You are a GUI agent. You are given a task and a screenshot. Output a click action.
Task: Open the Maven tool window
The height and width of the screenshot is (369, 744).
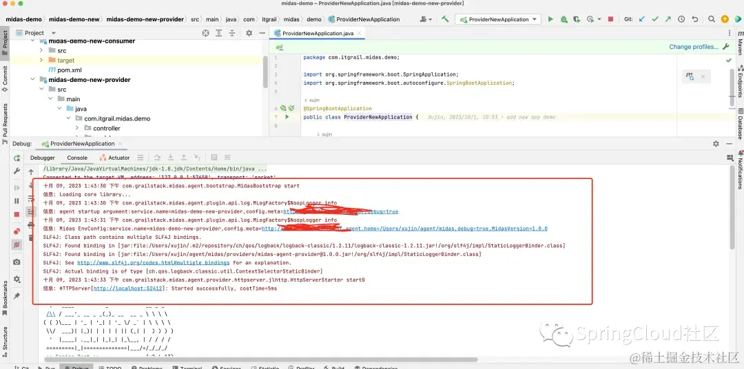tap(740, 43)
